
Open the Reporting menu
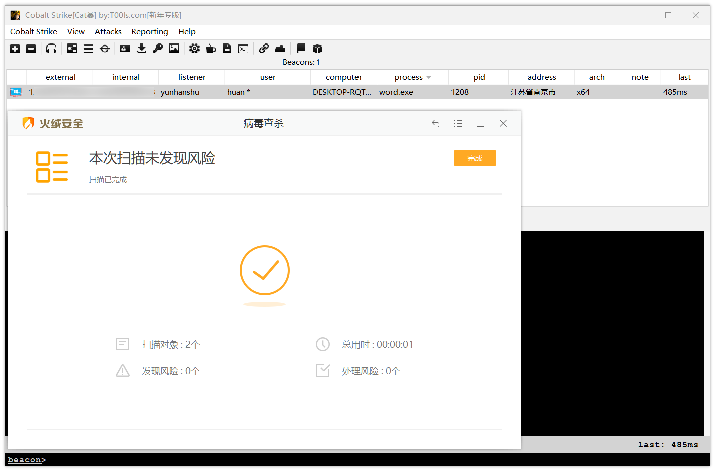150,32
